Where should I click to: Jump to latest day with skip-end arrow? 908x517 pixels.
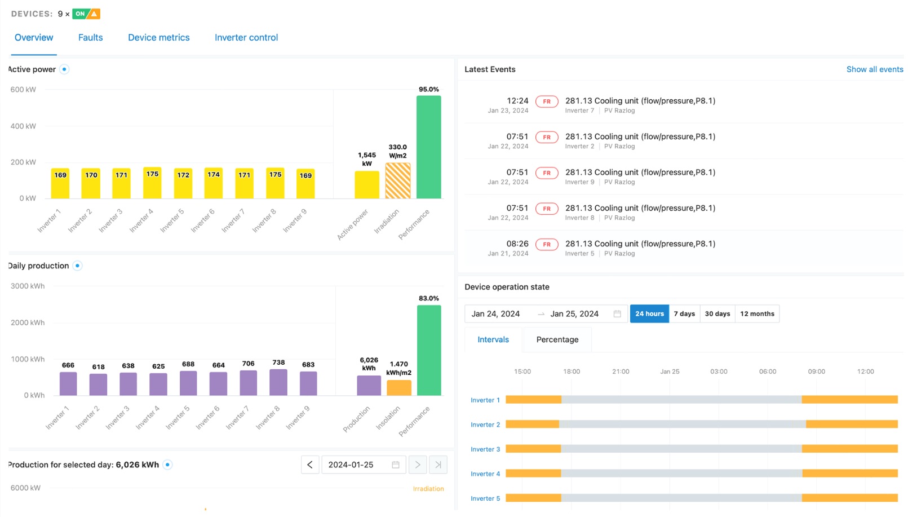click(438, 465)
